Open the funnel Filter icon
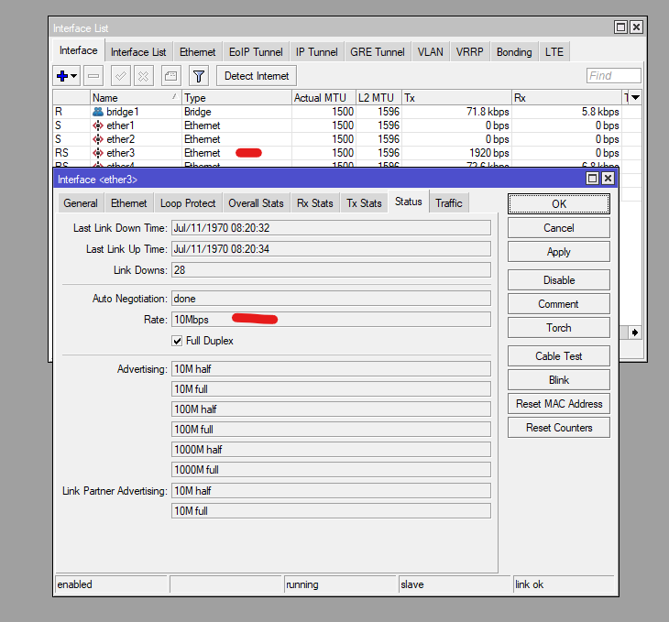 [199, 76]
